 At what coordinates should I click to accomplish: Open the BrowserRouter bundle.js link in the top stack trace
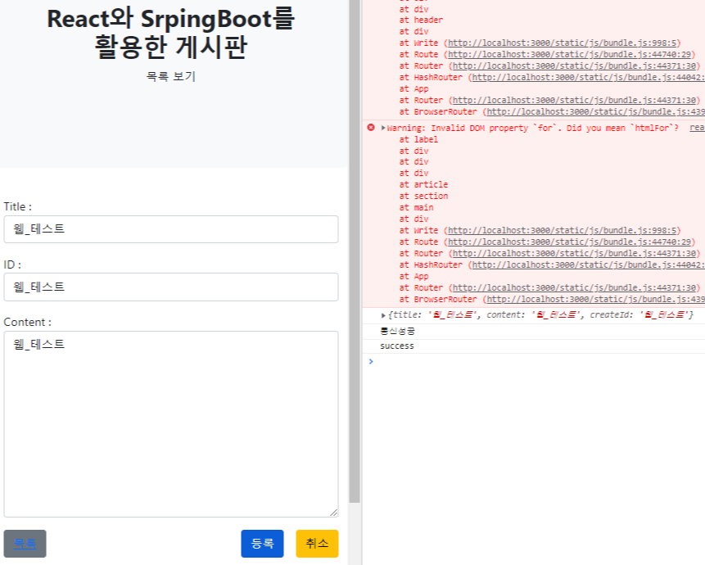point(596,112)
